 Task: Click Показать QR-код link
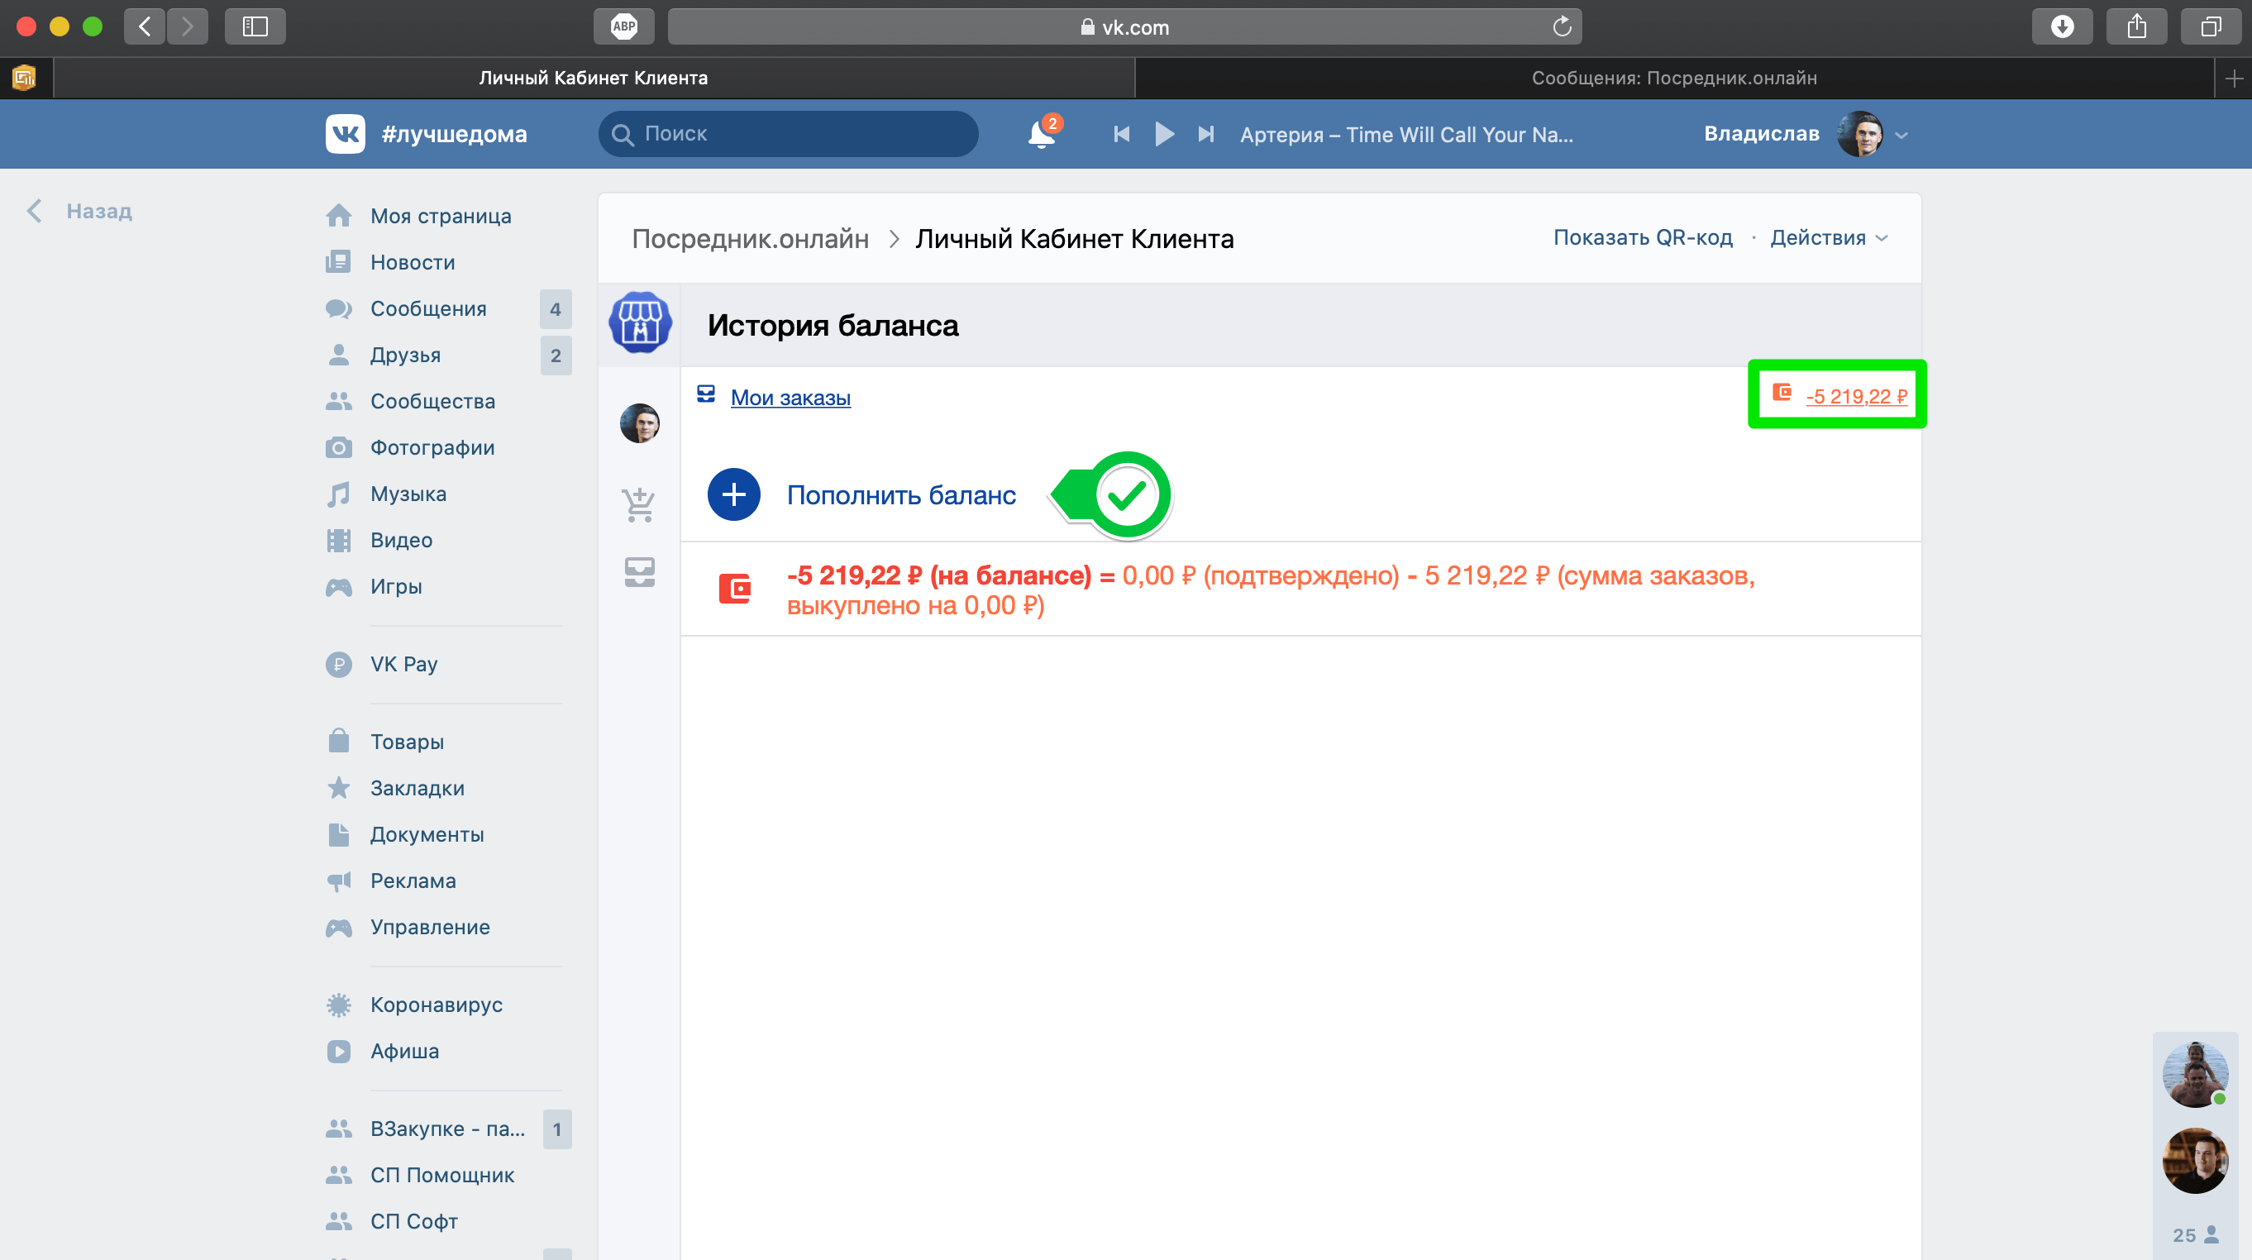(1642, 238)
